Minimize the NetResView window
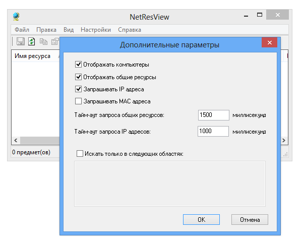Viewport: 303px width, 244px height. pos(246,15)
